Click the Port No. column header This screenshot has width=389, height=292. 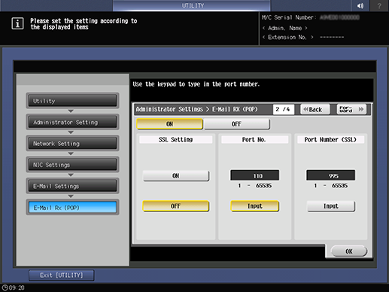click(254, 139)
